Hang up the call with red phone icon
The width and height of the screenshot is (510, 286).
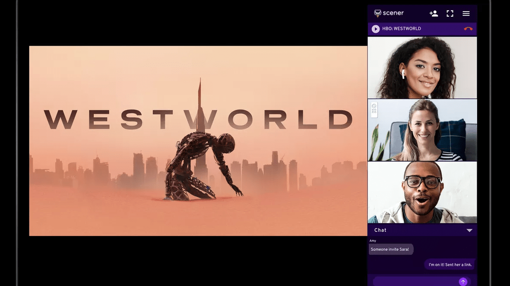pyautogui.click(x=468, y=29)
